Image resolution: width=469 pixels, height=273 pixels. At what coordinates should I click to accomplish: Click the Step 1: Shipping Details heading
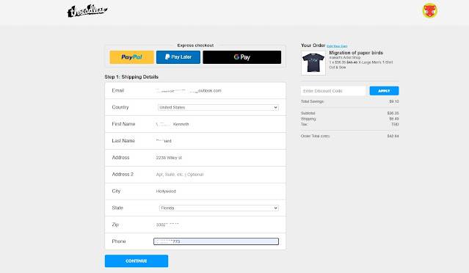tap(131, 77)
